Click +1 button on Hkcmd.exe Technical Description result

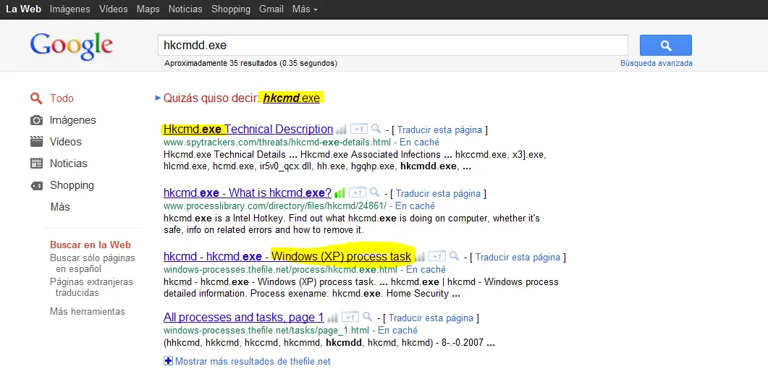pyautogui.click(x=359, y=129)
